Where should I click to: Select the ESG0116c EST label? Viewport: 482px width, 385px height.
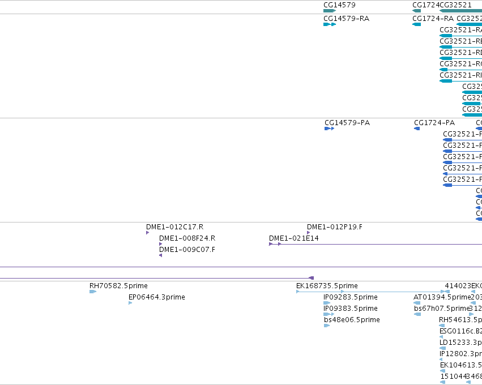(x=461, y=331)
